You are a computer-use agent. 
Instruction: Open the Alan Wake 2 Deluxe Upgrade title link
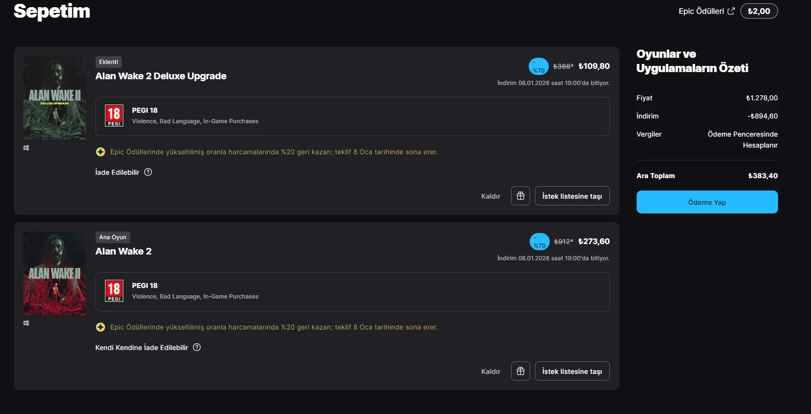pos(161,76)
